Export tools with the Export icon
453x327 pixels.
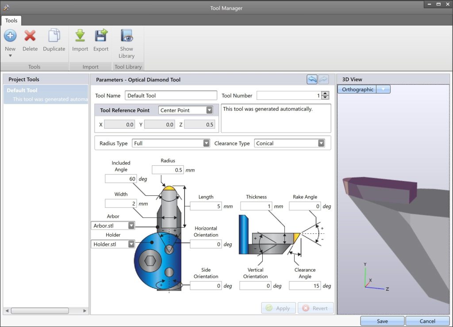pos(101,36)
